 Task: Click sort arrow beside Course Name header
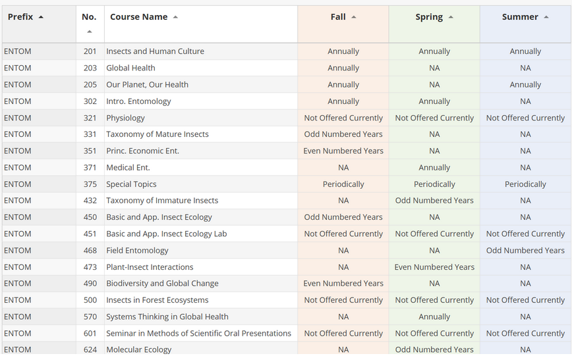point(175,17)
